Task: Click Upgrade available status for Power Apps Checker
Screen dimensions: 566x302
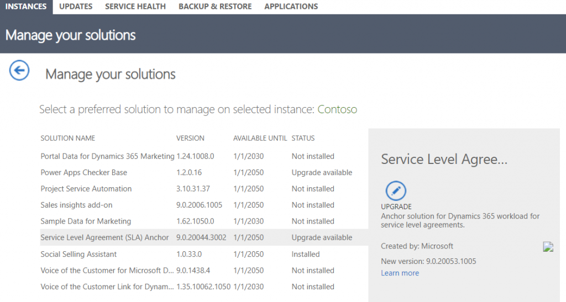Action: pyautogui.click(x=322, y=173)
